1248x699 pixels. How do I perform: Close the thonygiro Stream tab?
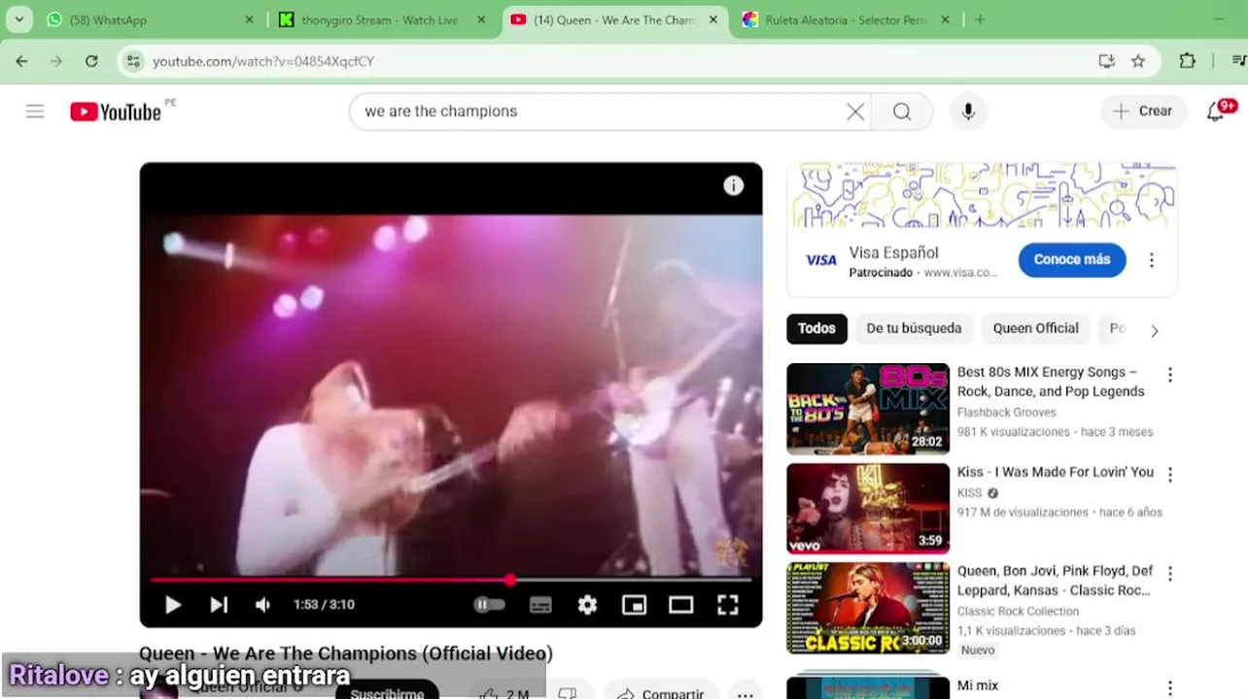[x=481, y=19]
